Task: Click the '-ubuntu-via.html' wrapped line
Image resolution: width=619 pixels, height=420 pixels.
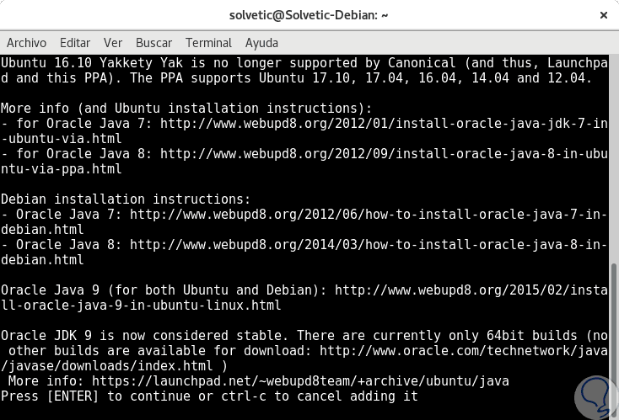Action: click(62, 138)
